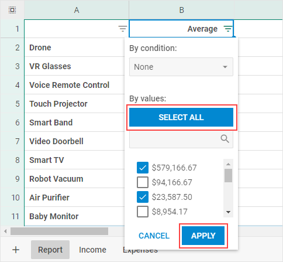Image resolution: width=283 pixels, height=262 pixels.
Task: Select row 11 header
Action: (12, 216)
